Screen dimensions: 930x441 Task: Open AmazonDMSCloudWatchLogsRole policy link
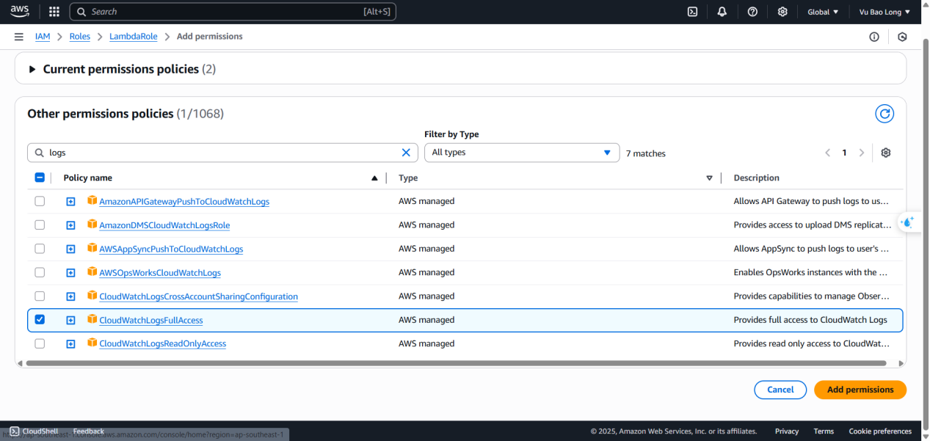point(164,225)
